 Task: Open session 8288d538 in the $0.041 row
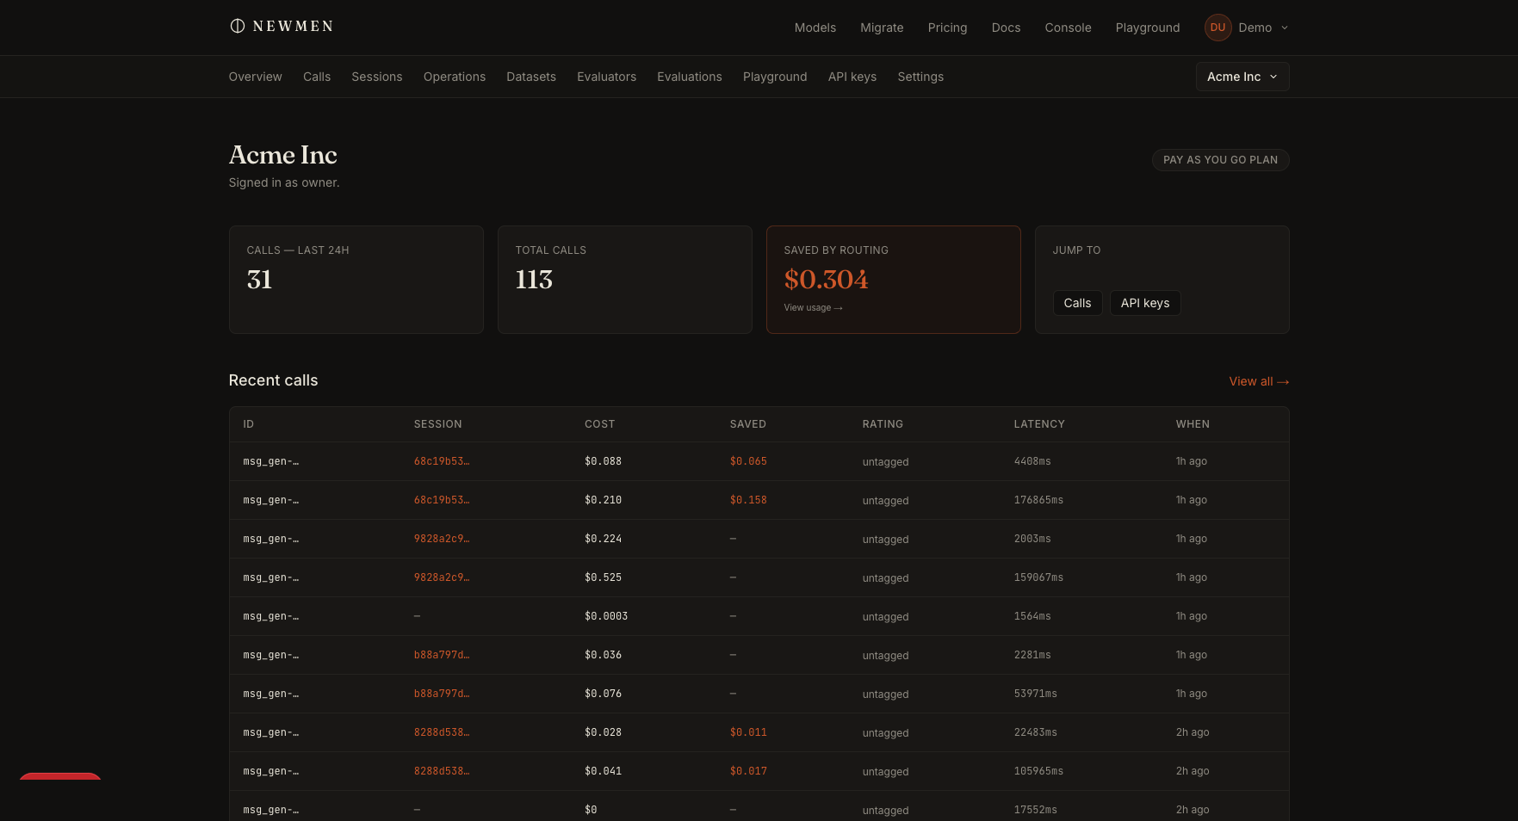pyautogui.click(x=442, y=771)
